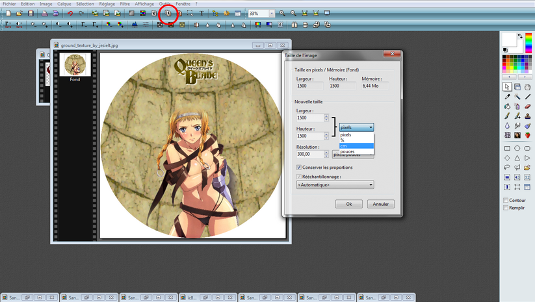Select the arrow Selection tool
The height and width of the screenshot is (302, 535).
click(507, 86)
